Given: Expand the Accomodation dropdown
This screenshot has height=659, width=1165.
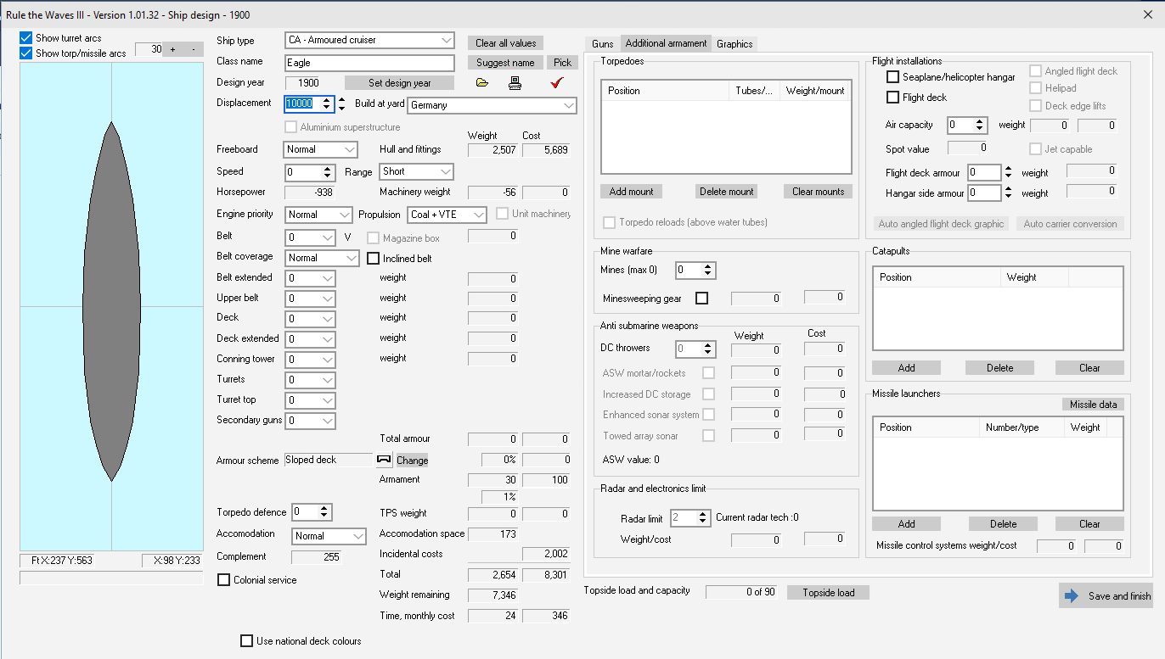Looking at the screenshot, I should click(x=329, y=536).
